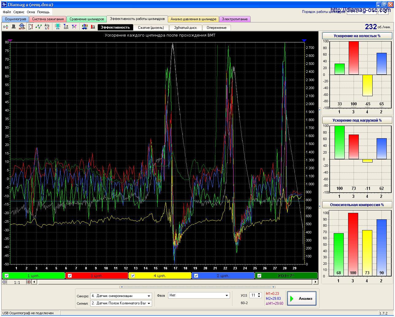Click the blue right marker triangle

pos(304,40)
